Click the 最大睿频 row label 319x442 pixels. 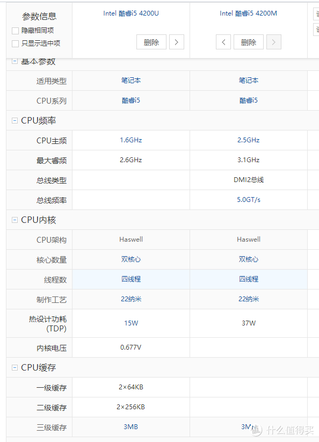tap(52, 161)
